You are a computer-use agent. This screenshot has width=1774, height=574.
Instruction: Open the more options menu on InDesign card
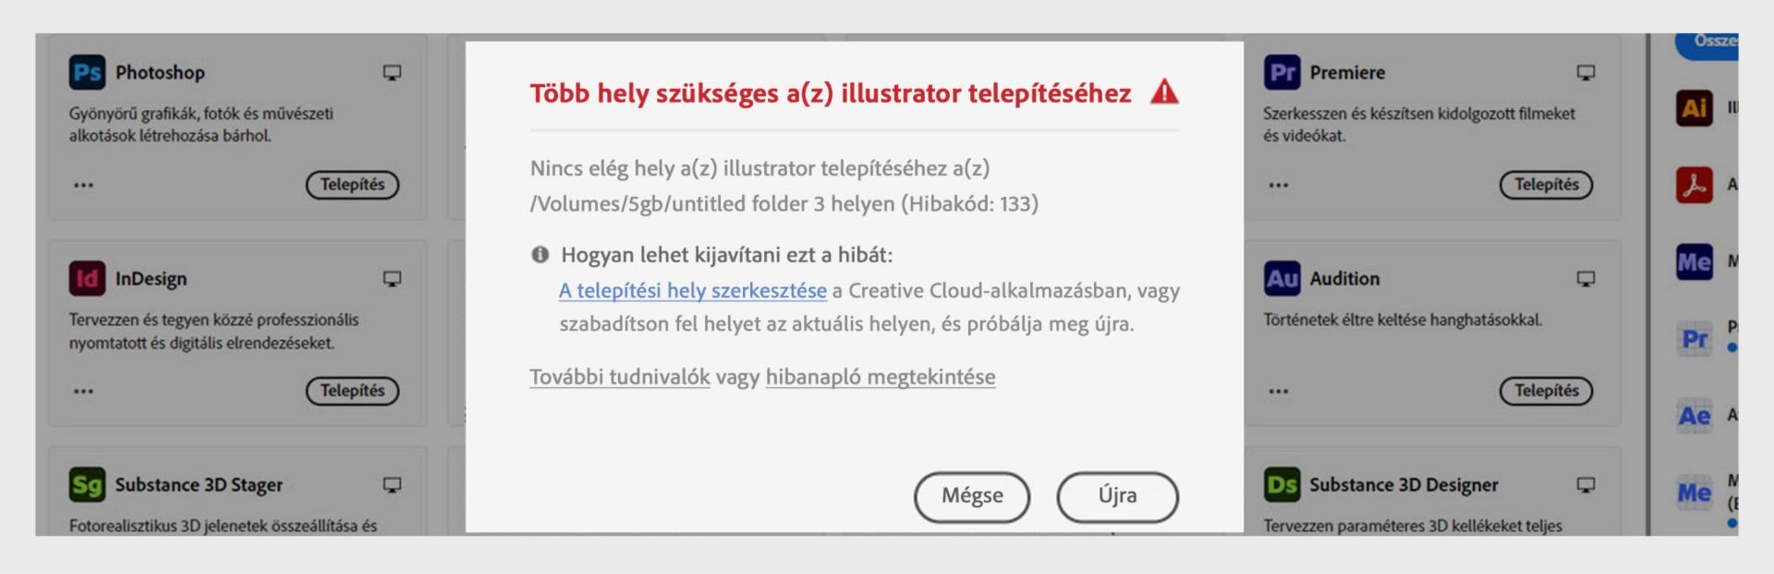coord(84,391)
